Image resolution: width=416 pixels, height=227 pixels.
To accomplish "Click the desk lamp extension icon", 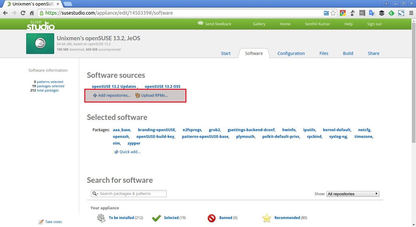I will click(x=352, y=13).
